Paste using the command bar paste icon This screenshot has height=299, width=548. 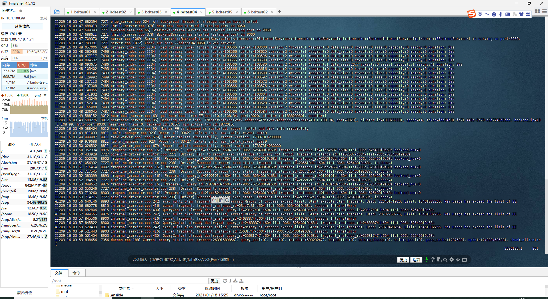439,260
